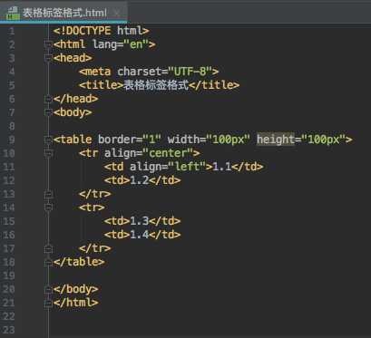Select the 表格标签格式.html editor tab
The height and width of the screenshot is (338, 371).
63,13
